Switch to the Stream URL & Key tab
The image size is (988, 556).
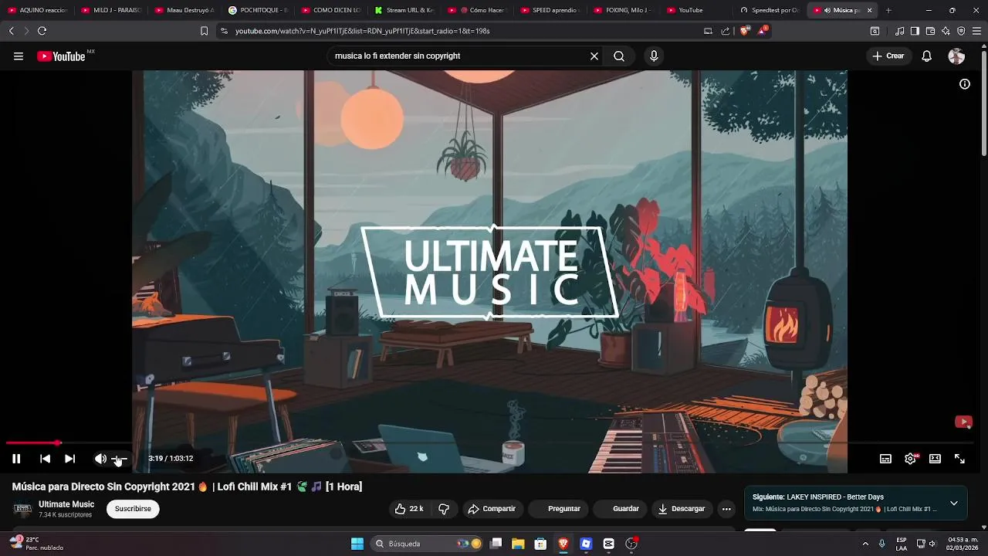pos(404,10)
